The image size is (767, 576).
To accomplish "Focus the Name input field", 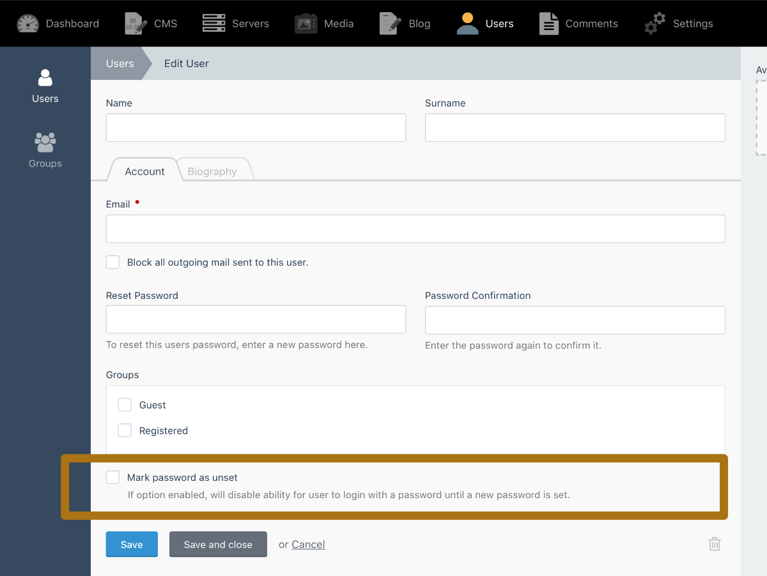I will pos(256,128).
